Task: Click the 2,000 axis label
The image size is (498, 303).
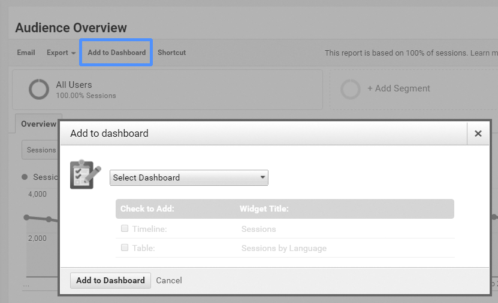Action: (37, 238)
